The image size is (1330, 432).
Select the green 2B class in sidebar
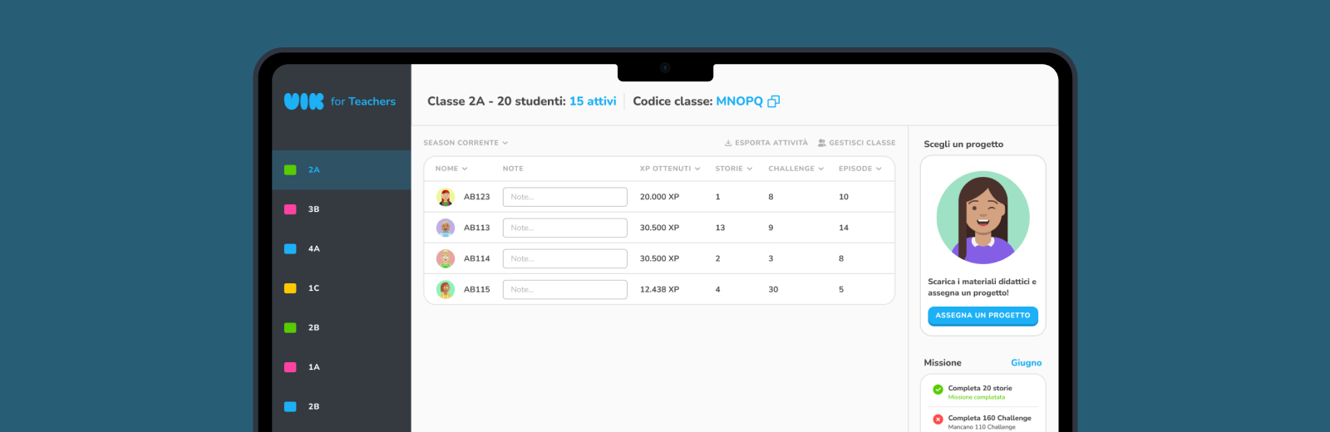pyautogui.click(x=342, y=327)
